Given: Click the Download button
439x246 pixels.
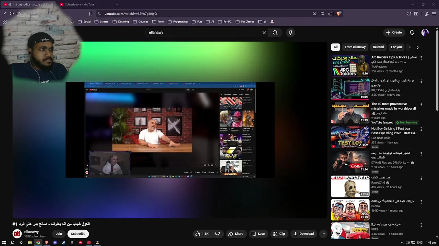Looking at the screenshot, I should point(304,234).
